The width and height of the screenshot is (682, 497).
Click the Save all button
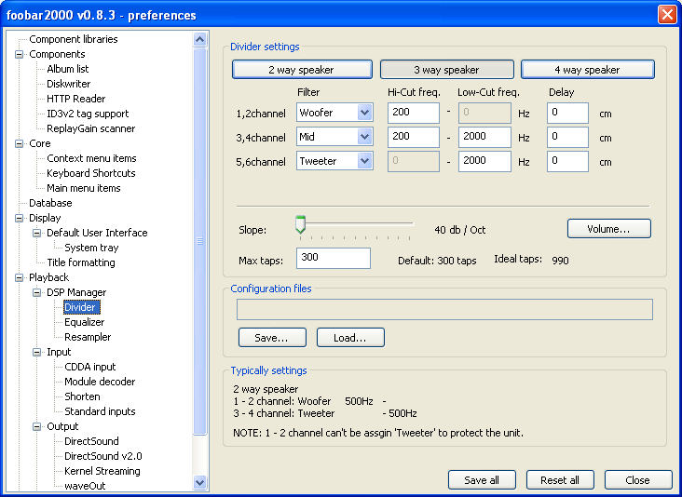482,480
